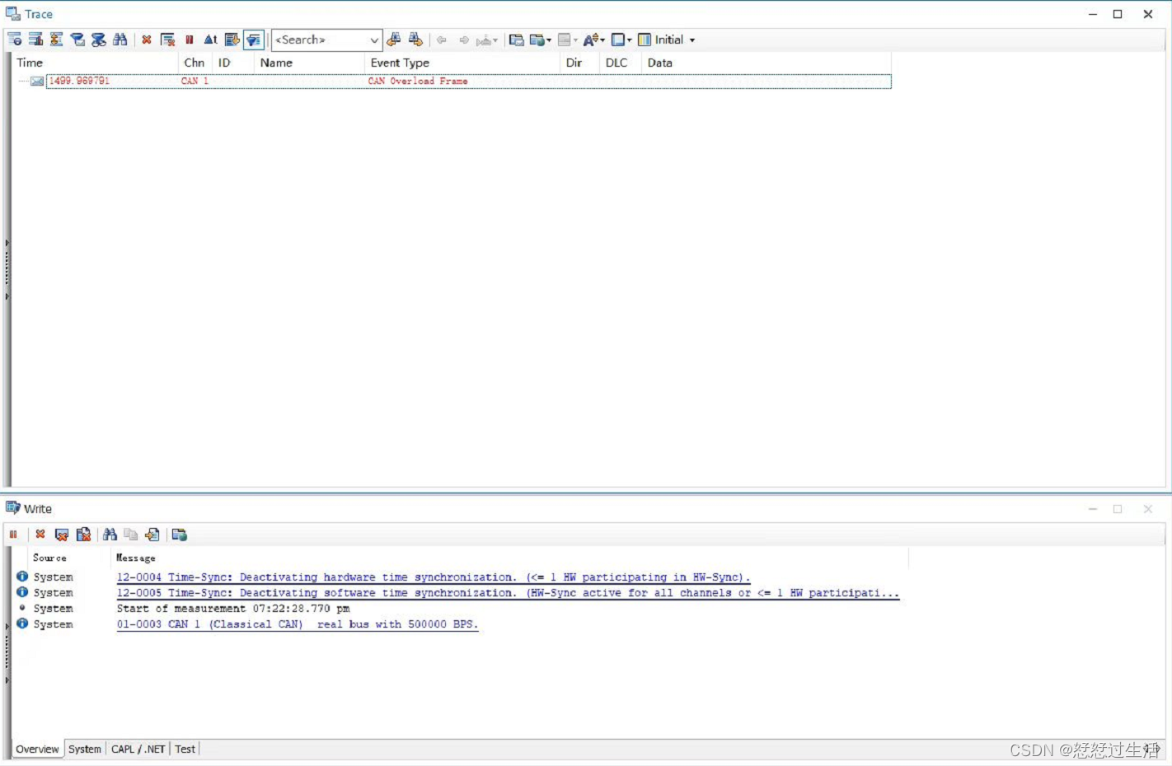This screenshot has width=1172, height=766.
Task: Click the Trace delete-list icon with red X
Action: (168, 40)
